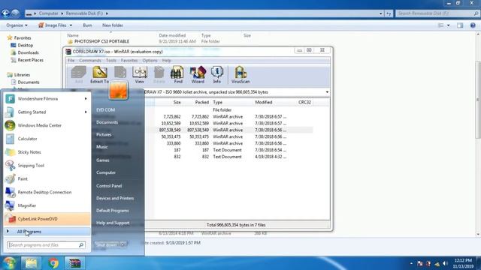Click the Add icon in WinRAR toolbar
Image resolution: width=481 pixels, height=270 pixels.
[x=78, y=75]
